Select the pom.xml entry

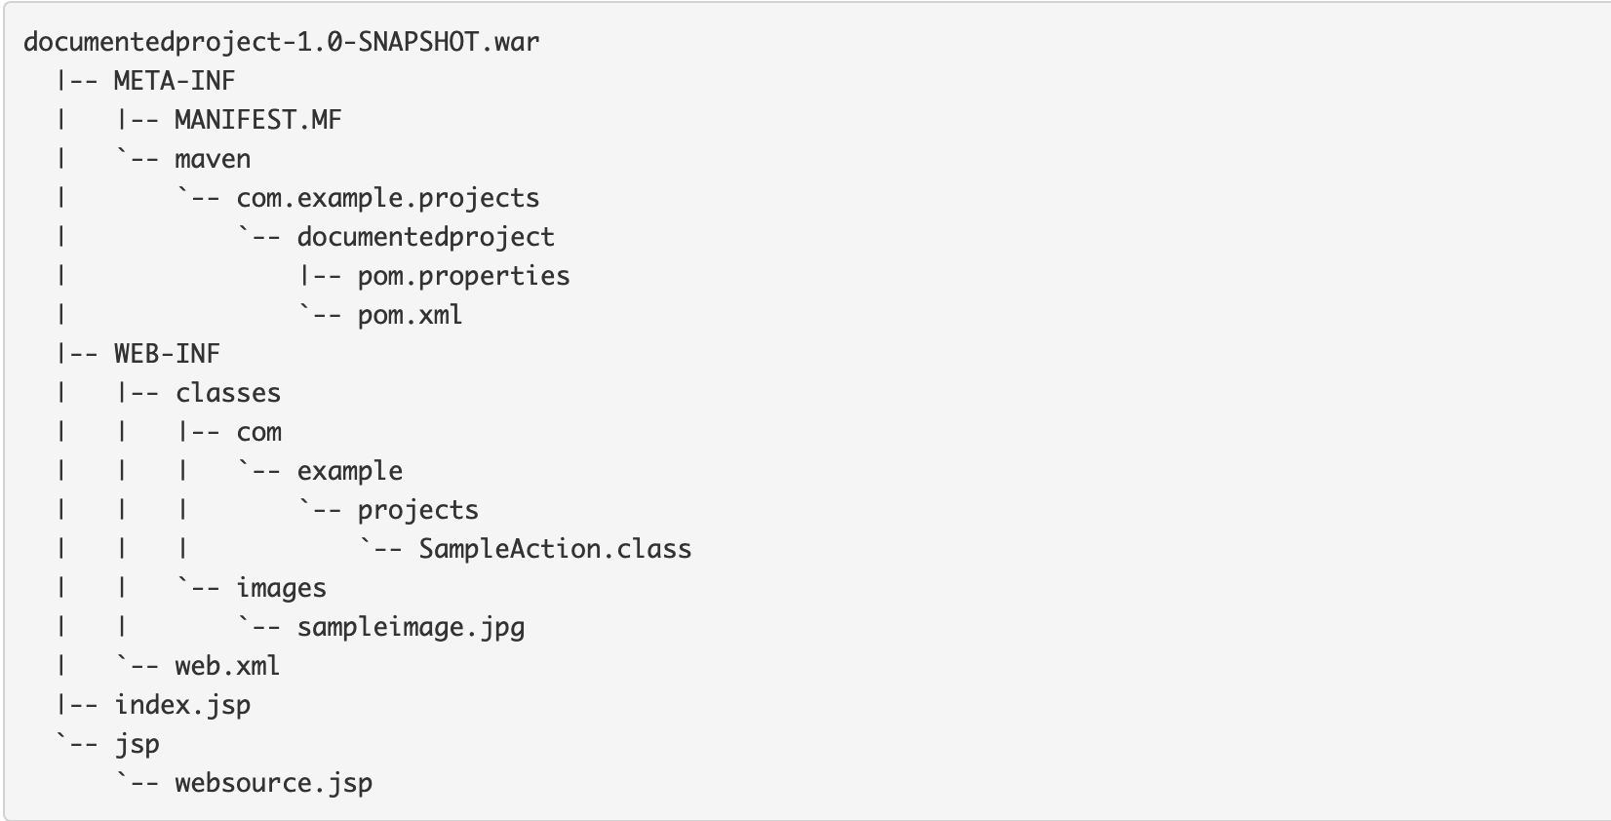pos(410,315)
